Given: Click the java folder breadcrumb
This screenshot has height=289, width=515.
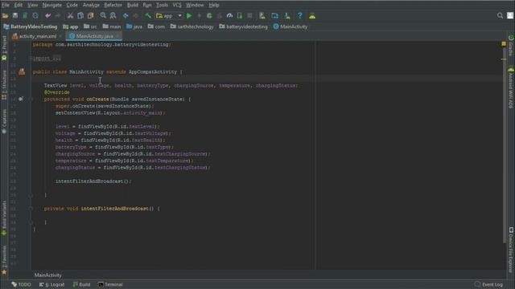Looking at the screenshot, I should (134, 26).
